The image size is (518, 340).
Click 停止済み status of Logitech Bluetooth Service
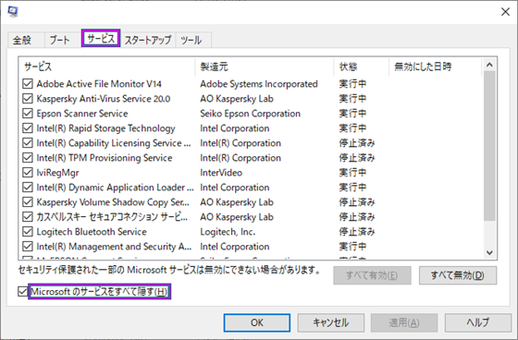click(357, 232)
